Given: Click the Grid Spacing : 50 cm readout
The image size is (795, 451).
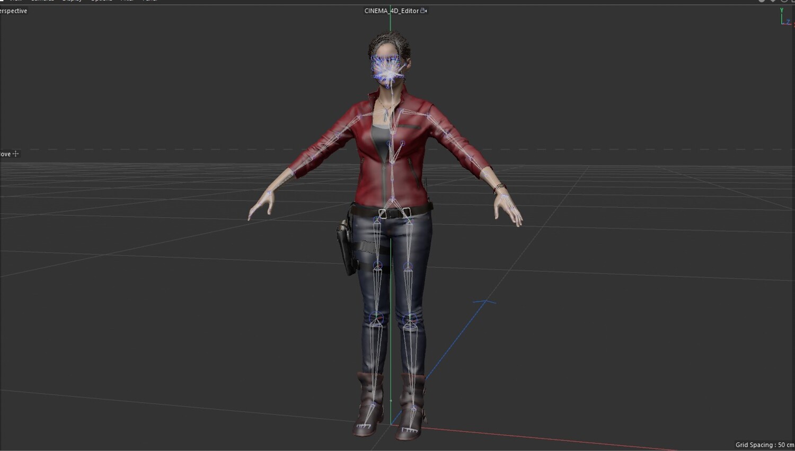Looking at the screenshot, I should click(x=765, y=445).
